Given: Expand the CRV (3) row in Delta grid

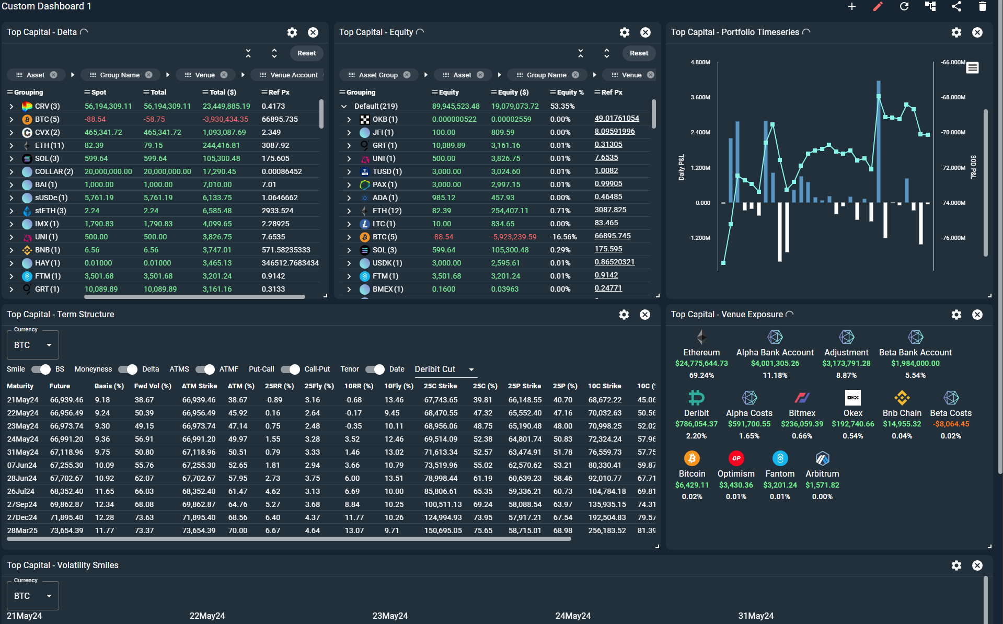Looking at the screenshot, I should pos(11,106).
